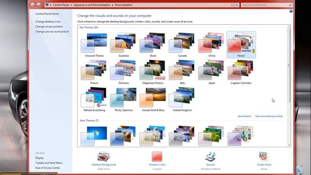Apply the France theme

94,72
